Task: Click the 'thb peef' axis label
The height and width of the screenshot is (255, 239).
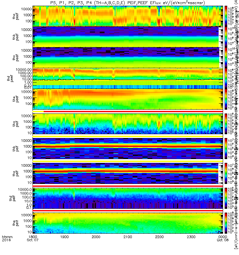Action: tap(16, 37)
